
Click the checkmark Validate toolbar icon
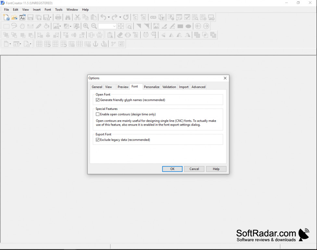187,18
